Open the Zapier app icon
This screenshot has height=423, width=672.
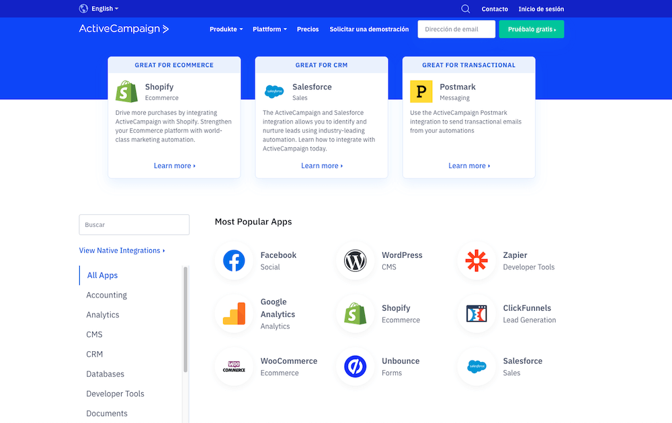point(476,261)
